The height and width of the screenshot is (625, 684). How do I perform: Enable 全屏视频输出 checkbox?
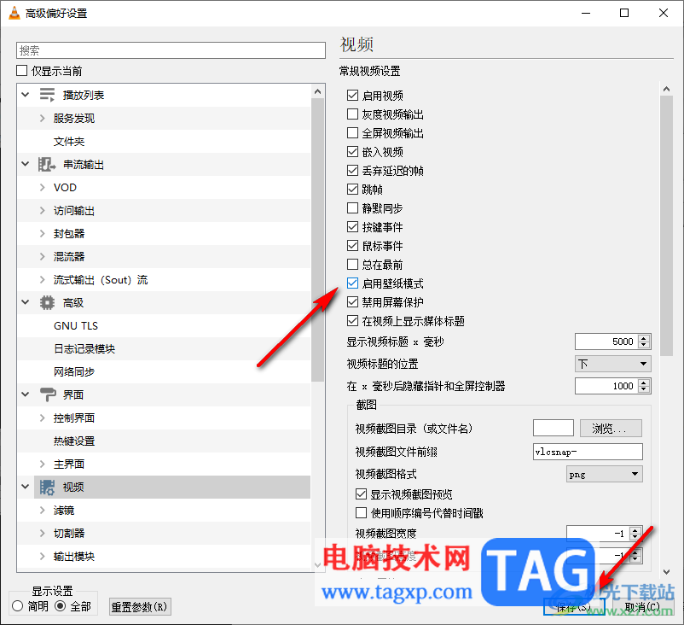point(352,133)
